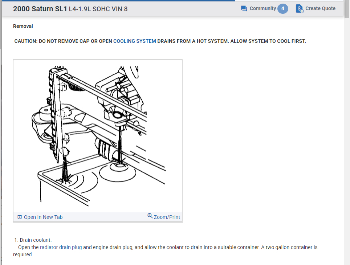Screen dimensions: 350x265
Task: Click the Create Quote label
Action: point(320,8)
